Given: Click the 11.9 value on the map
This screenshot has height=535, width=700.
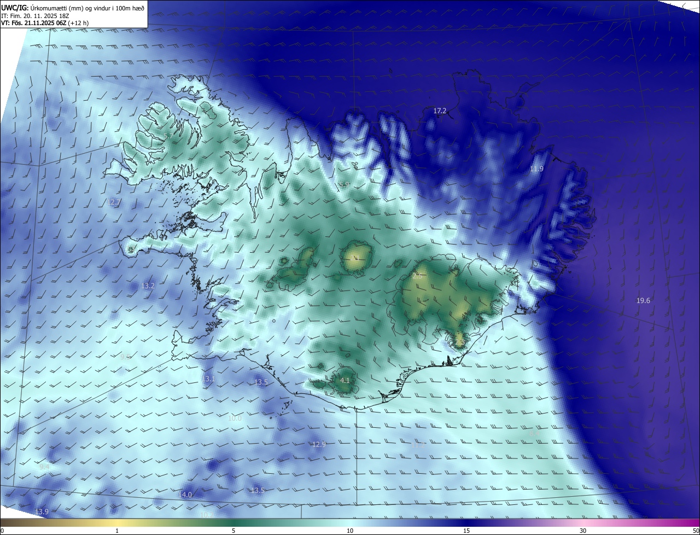Looking at the screenshot, I should 536,169.
